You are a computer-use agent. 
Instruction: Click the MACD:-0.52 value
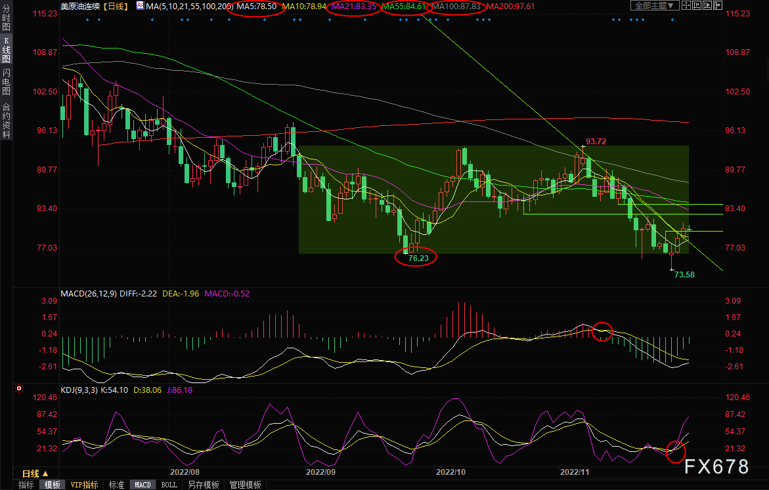pos(227,293)
